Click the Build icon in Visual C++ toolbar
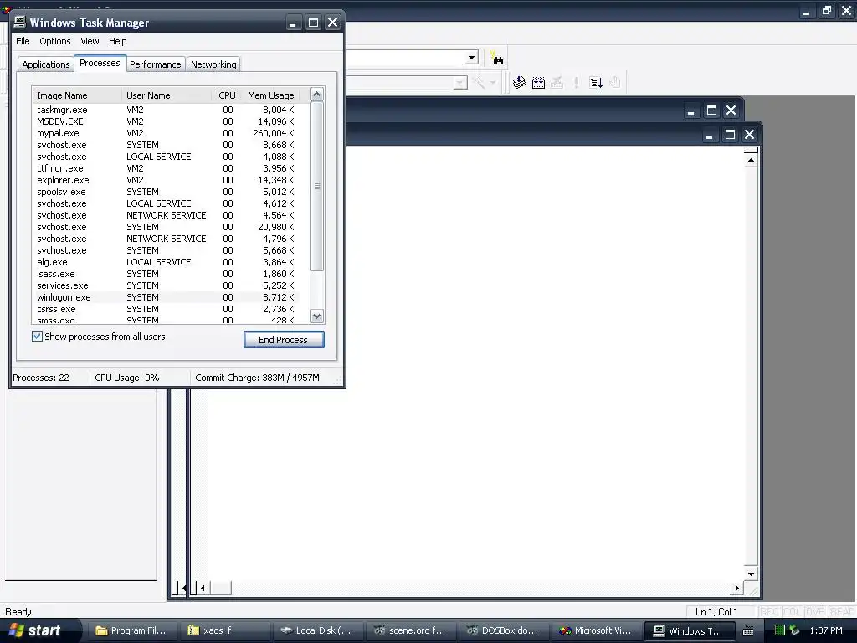This screenshot has width=857, height=643. point(538,83)
